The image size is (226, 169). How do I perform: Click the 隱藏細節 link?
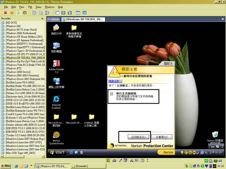(x=115, y=81)
